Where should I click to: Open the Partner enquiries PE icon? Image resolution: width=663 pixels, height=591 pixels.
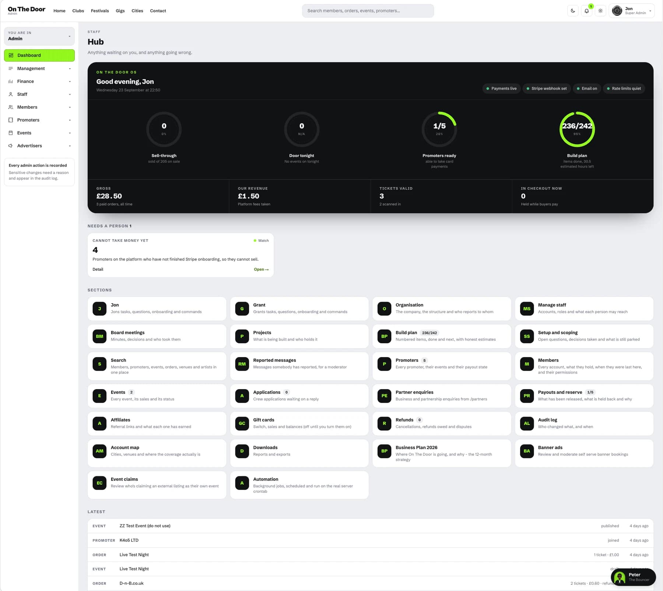point(384,396)
